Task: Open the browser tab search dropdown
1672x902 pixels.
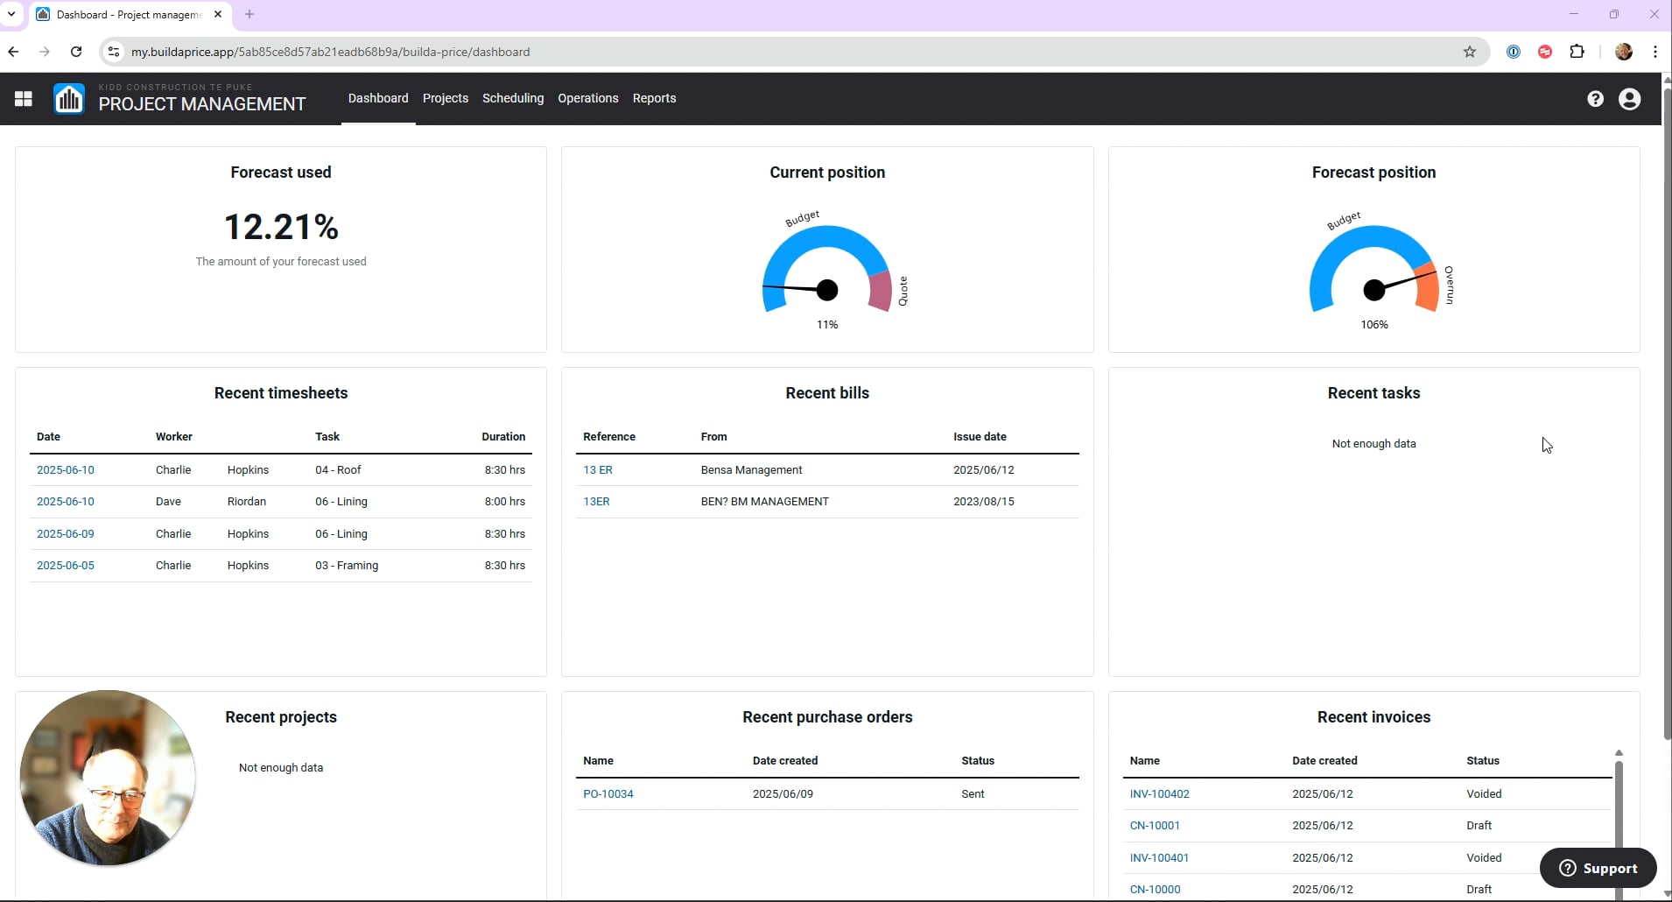Action: tap(11, 14)
